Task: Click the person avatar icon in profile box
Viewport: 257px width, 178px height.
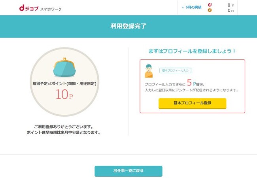Action: [149, 71]
